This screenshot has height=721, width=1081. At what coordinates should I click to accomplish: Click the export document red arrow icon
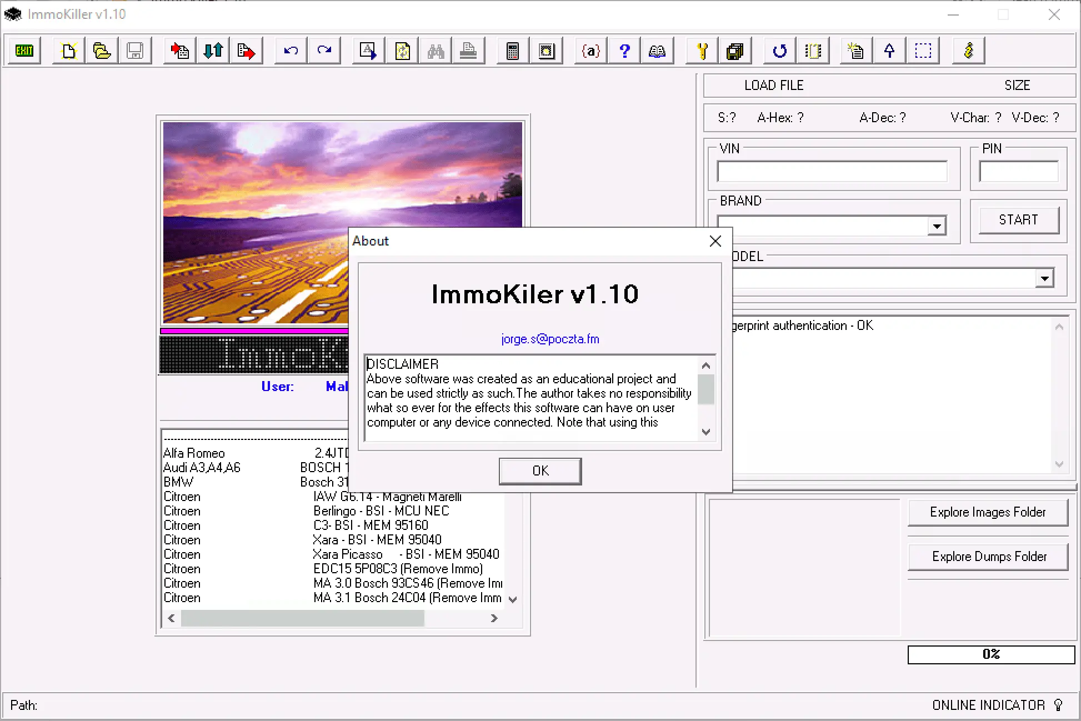pos(246,51)
